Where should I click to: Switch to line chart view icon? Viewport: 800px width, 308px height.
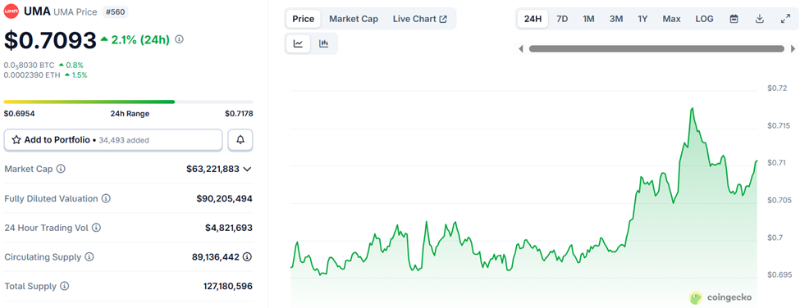(x=299, y=43)
